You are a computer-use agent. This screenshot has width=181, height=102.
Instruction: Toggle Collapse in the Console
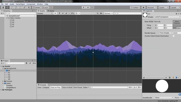point(46,88)
